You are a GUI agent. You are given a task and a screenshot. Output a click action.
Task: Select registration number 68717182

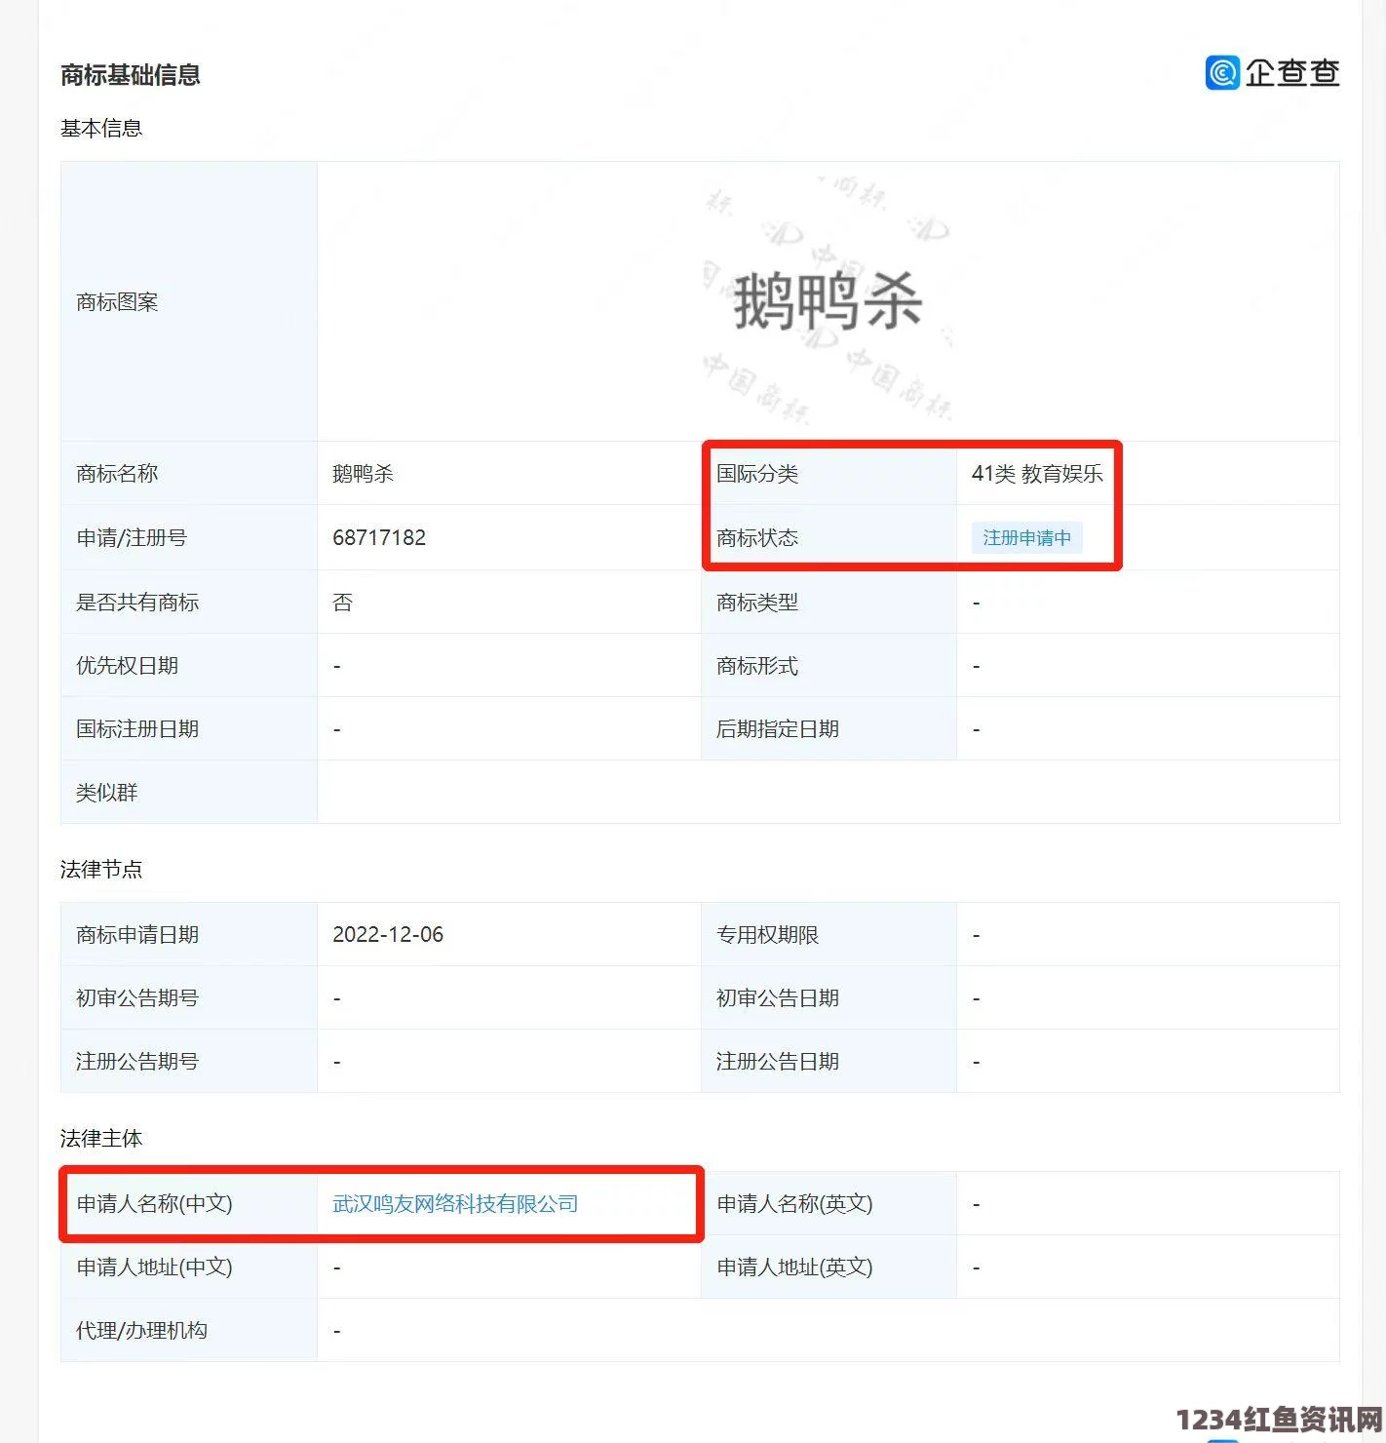(x=379, y=538)
